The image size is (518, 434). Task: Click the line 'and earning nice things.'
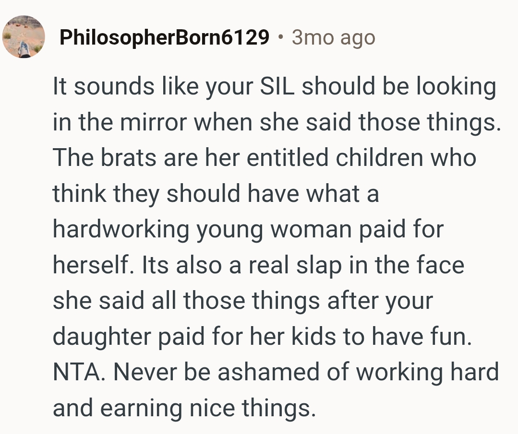pyautogui.click(x=185, y=408)
